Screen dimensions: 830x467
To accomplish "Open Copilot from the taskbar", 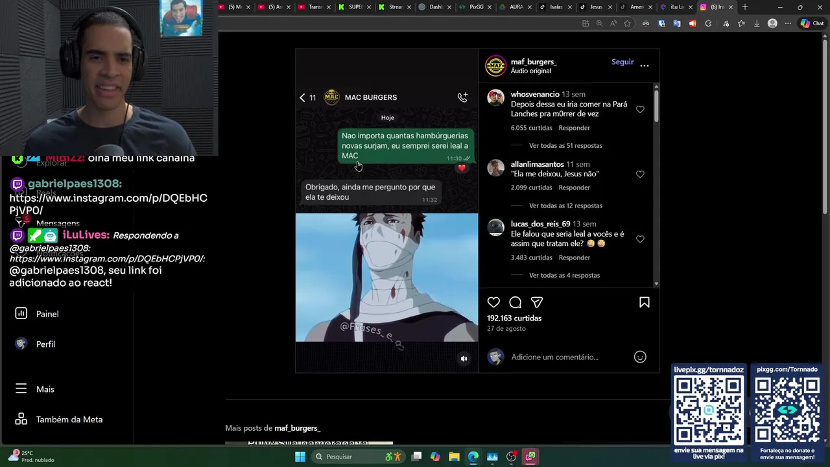I will 435,457.
